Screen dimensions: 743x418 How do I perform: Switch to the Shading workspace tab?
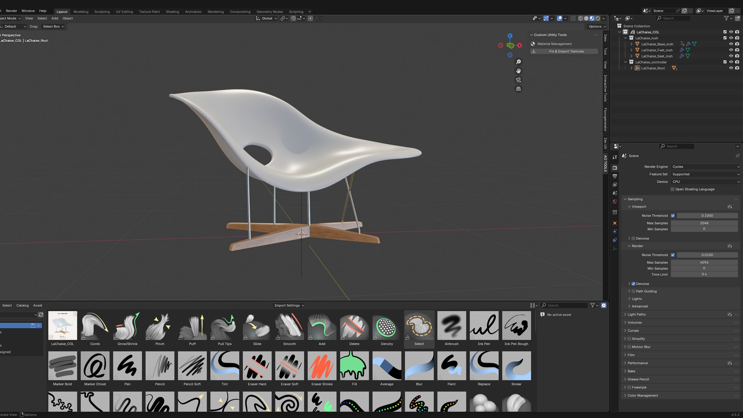(x=172, y=12)
